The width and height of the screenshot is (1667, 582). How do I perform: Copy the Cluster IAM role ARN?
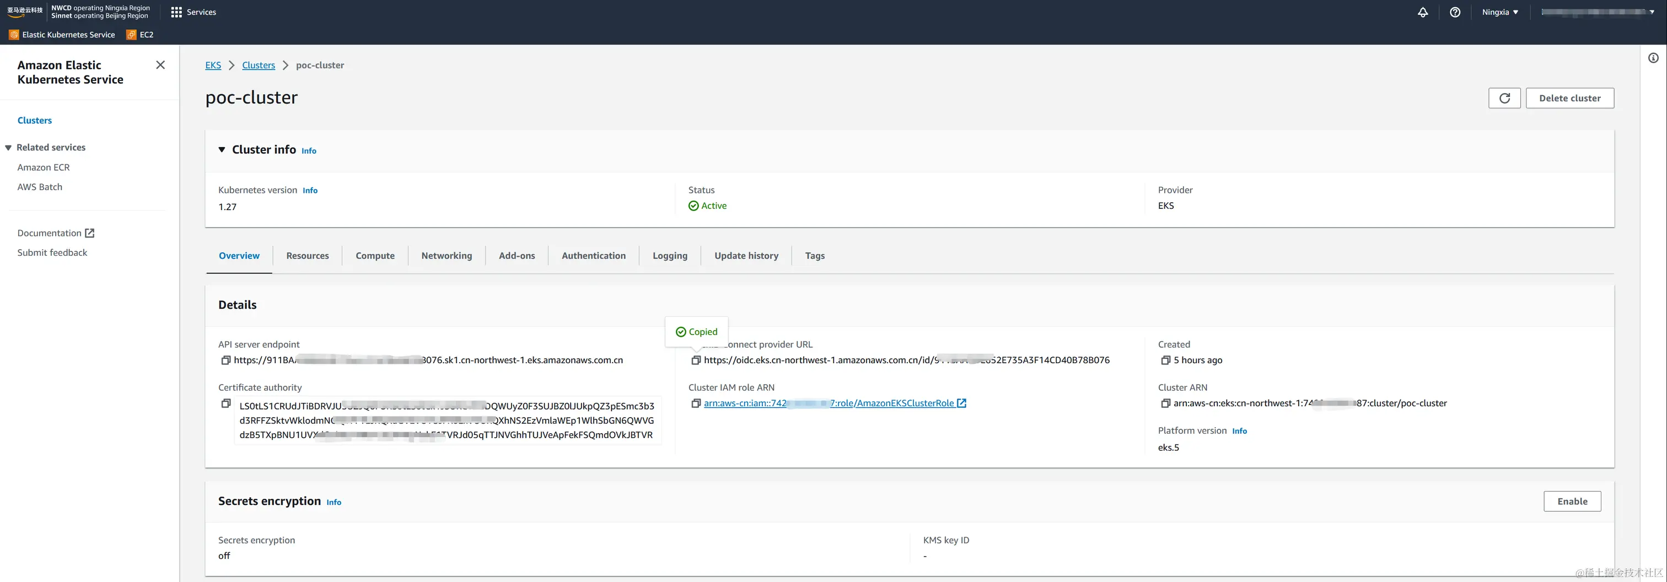[696, 403]
